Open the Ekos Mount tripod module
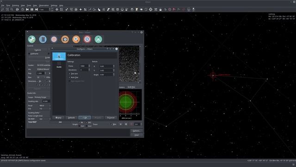The image size is (296, 167). pos(99,39)
